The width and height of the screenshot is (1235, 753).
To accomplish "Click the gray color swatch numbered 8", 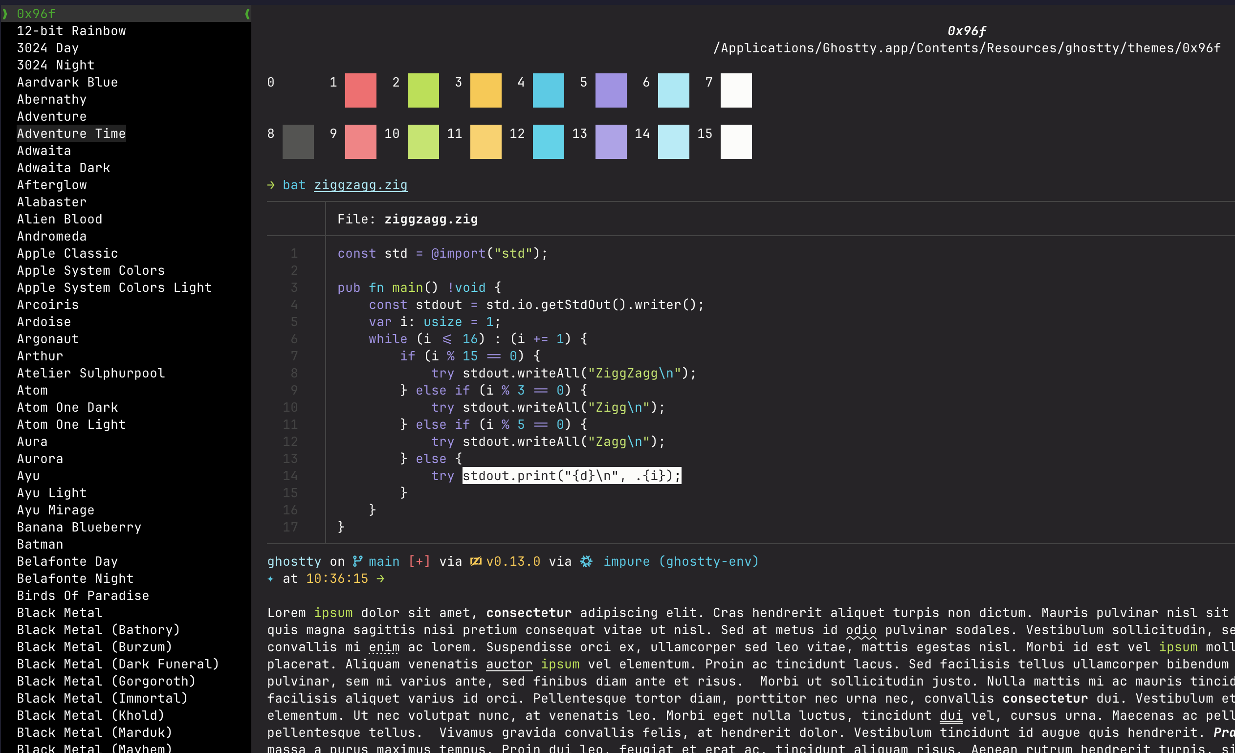I will [x=298, y=141].
